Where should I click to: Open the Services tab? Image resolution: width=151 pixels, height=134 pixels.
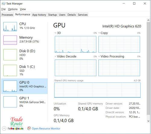click(83, 15)
